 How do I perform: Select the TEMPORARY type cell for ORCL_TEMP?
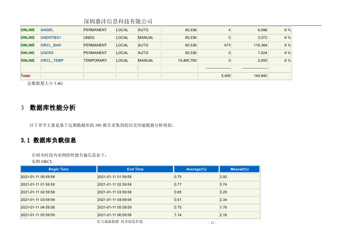click(x=95, y=60)
